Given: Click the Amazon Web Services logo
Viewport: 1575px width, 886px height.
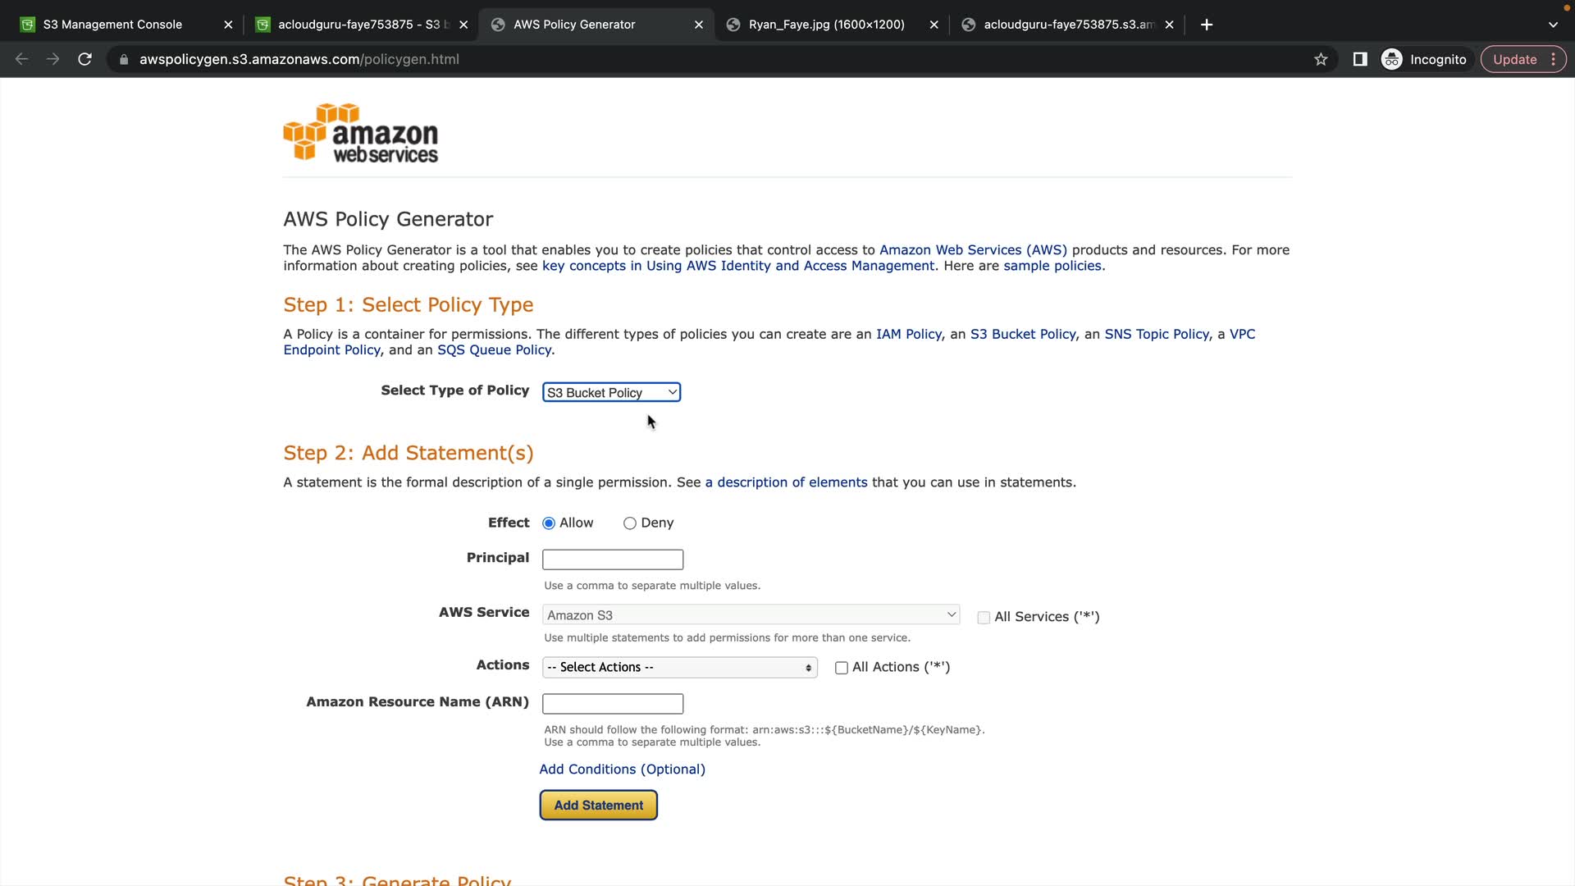Looking at the screenshot, I should 361,132.
